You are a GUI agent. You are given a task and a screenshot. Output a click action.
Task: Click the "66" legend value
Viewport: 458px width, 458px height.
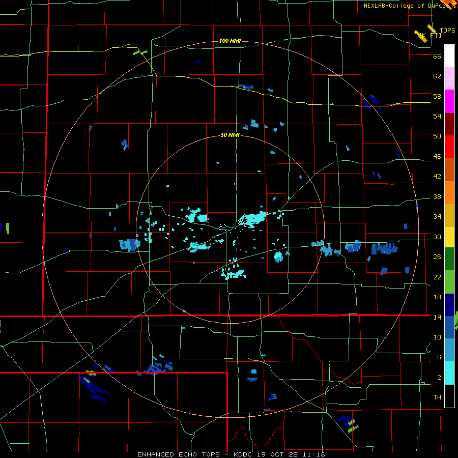coord(437,56)
